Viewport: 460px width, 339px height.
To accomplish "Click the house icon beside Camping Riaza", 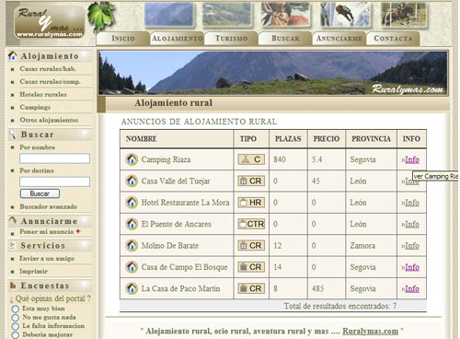I will pyautogui.click(x=132, y=159).
